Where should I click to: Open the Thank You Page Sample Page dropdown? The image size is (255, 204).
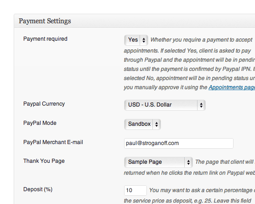point(158,162)
